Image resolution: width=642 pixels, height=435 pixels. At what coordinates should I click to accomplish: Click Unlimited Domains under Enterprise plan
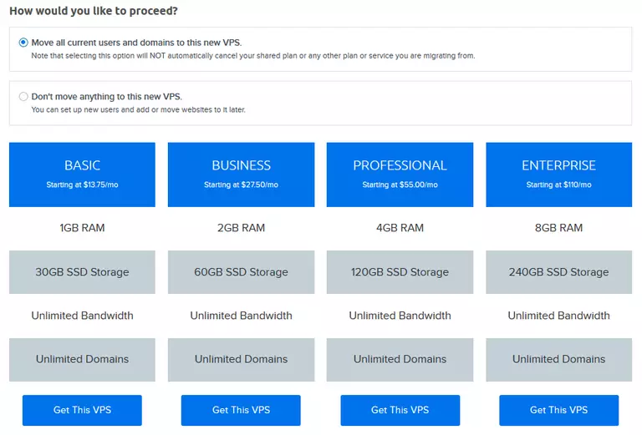(558, 359)
